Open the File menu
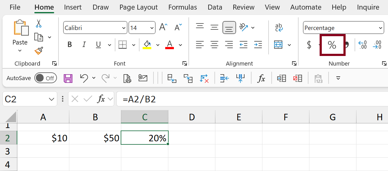 pyautogui.click(x=15, y=7)
